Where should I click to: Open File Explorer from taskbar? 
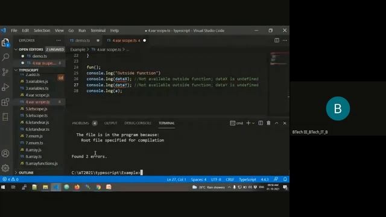pos(45,187)
